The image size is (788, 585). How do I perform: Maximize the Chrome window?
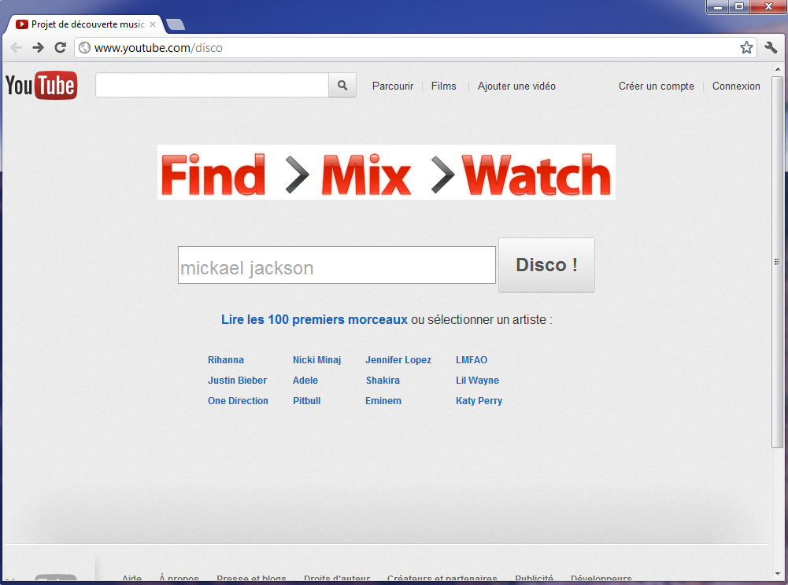point(739,6)
